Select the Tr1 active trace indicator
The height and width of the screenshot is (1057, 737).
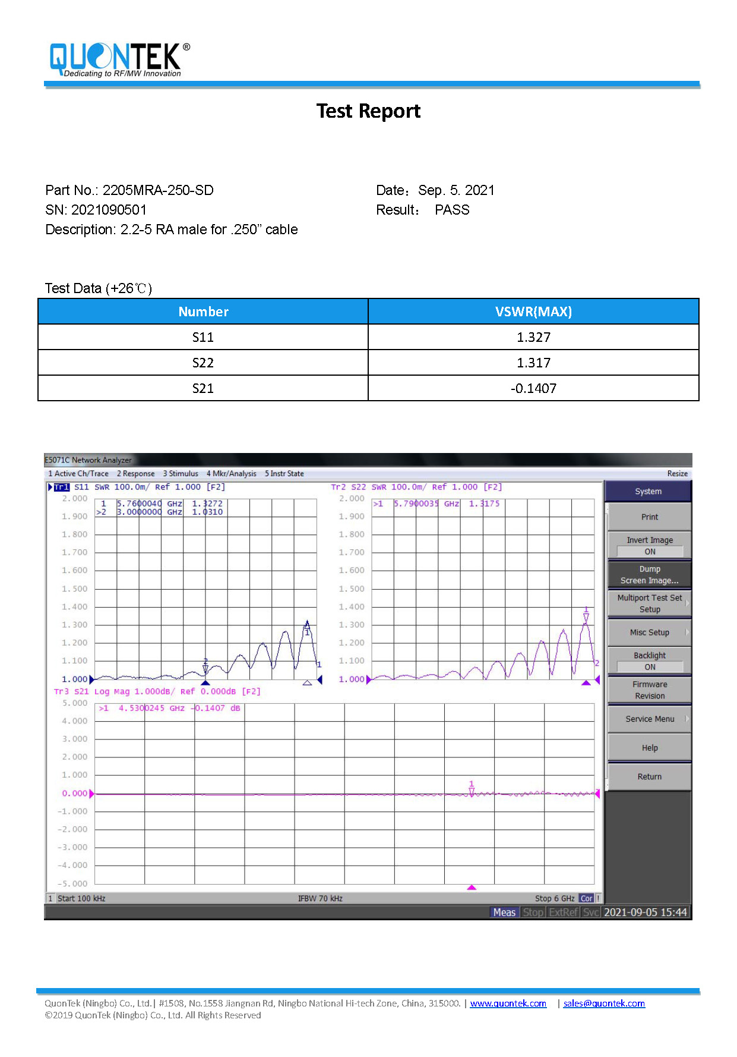(x=61, y=487)
